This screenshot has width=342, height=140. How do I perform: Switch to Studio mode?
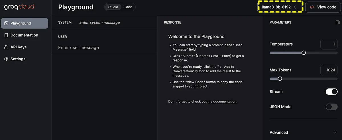[113, 7]
